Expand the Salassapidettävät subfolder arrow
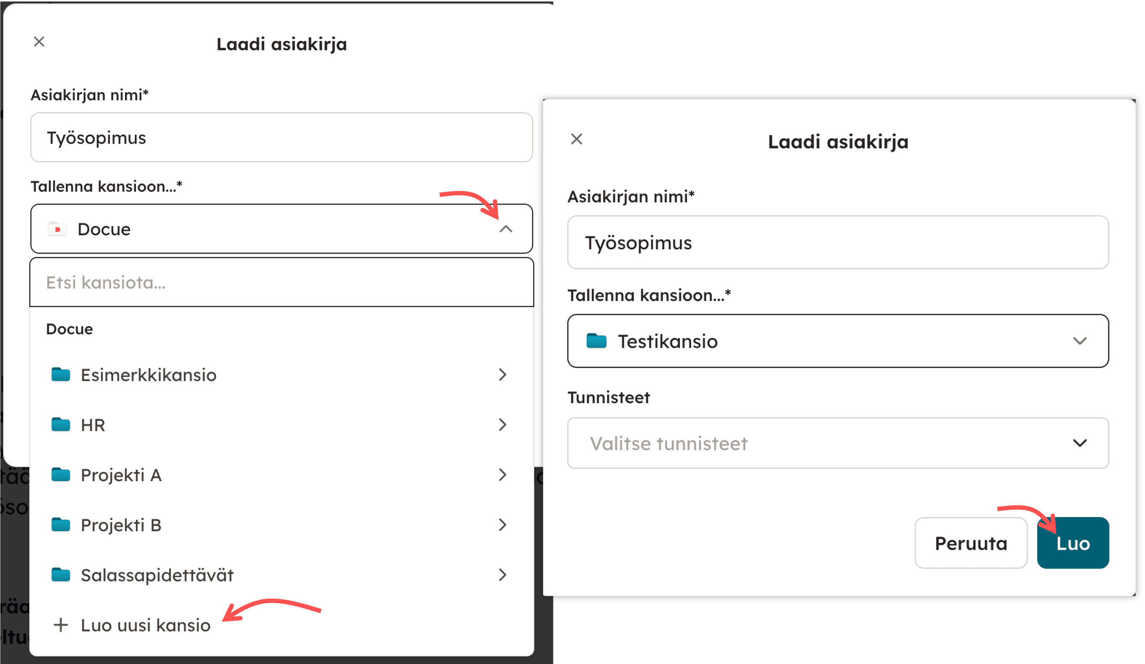The width and height of the screenshot is (1145, 664). [x=502, y=575]
